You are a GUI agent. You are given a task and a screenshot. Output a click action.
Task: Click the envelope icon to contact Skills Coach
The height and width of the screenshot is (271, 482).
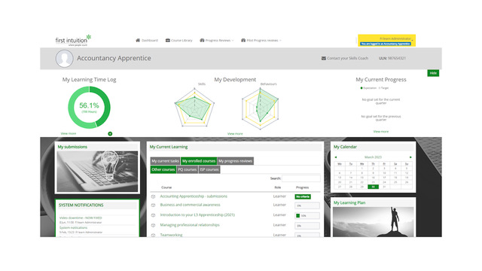coord(323,58)
